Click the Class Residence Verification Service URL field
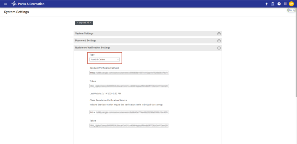 129,112
